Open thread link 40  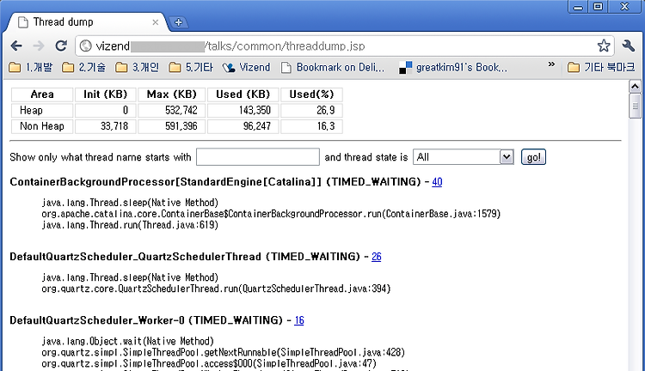click(437, 181)
